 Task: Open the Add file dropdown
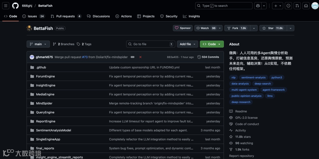point(187,44)
